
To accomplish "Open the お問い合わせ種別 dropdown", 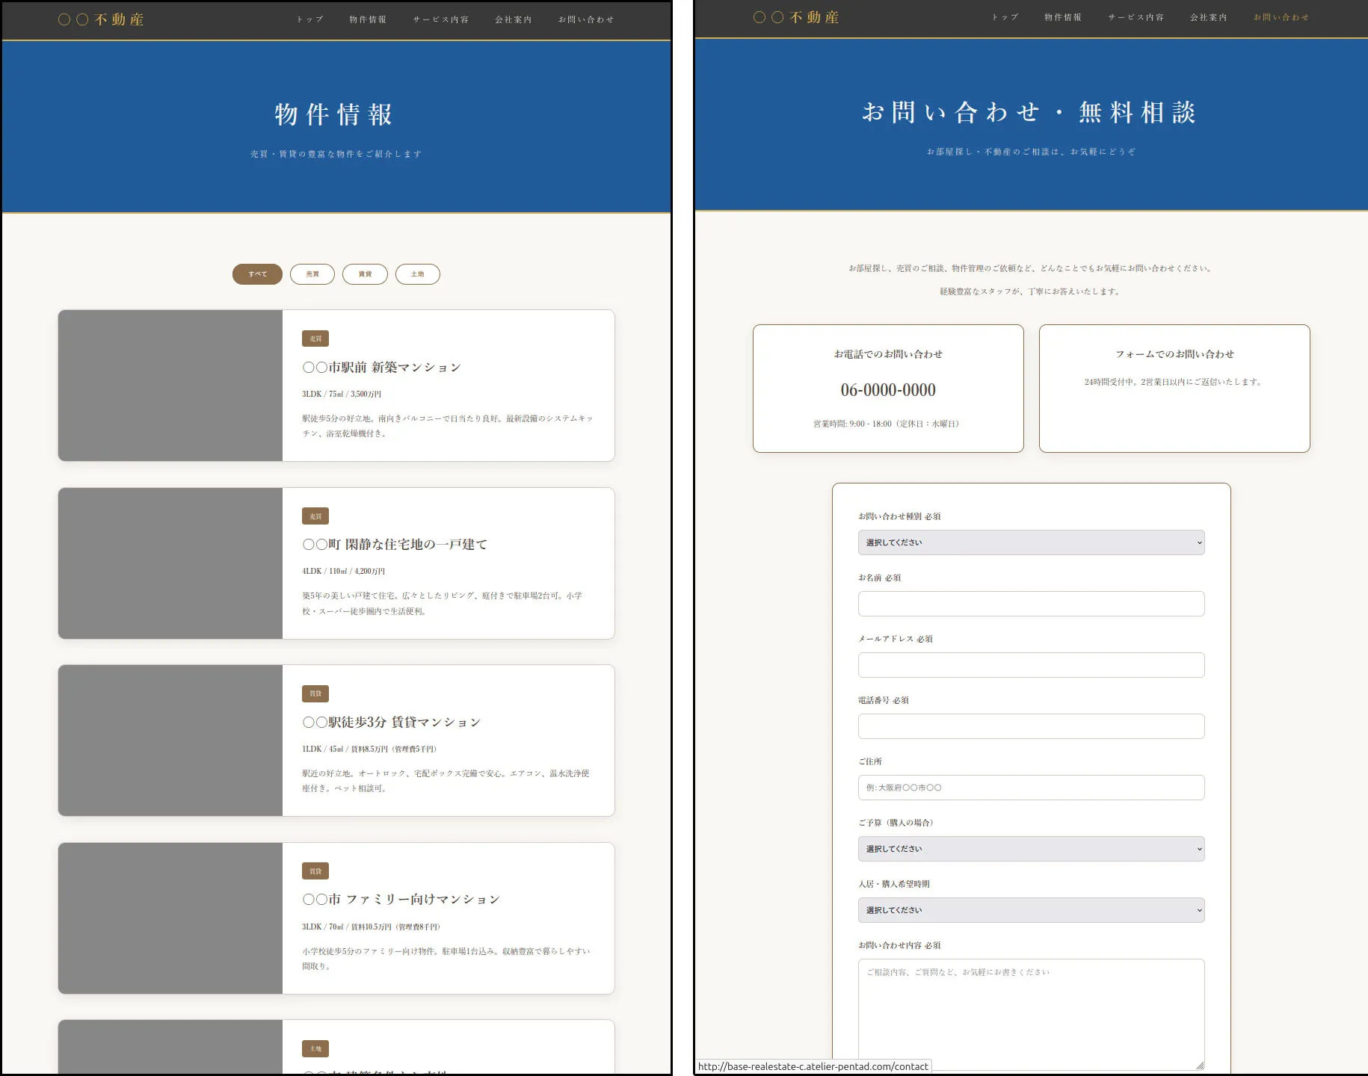I will pos(1031,542).
